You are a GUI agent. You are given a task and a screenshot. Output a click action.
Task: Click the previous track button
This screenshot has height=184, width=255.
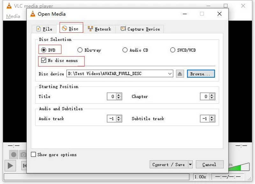pos(24,165)
